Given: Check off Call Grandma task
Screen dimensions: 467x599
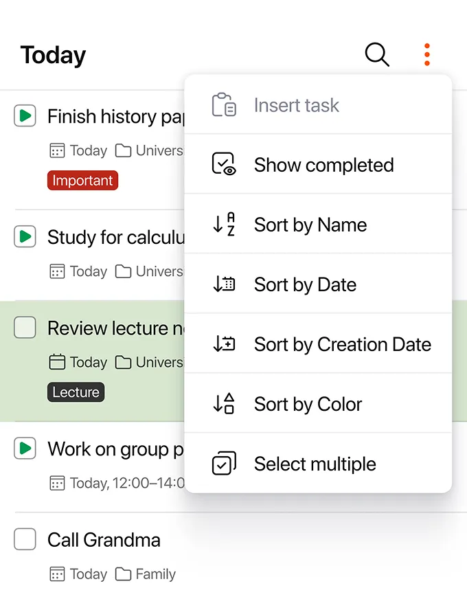Looking at the screenshot, I should (25, 539).
